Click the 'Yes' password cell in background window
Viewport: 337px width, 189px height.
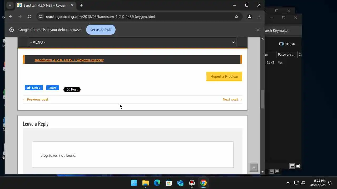[280, 63]
